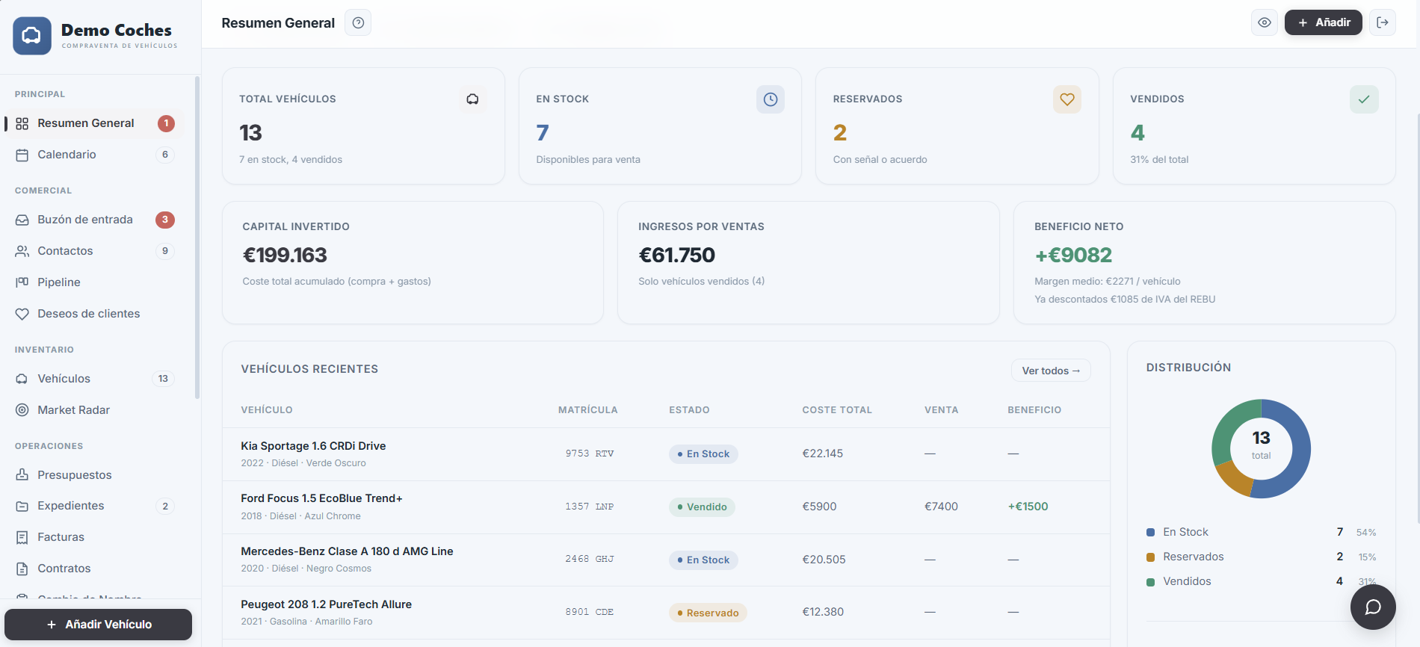Viewport: 1420px width, 647px height.
Task: Click the plate 9753 RTV
Action: coord(590,453)
